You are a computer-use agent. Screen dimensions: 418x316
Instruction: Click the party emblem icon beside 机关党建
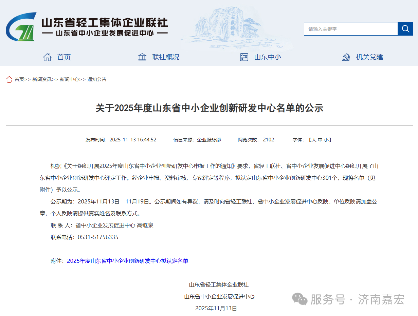[x=346, y=57]
